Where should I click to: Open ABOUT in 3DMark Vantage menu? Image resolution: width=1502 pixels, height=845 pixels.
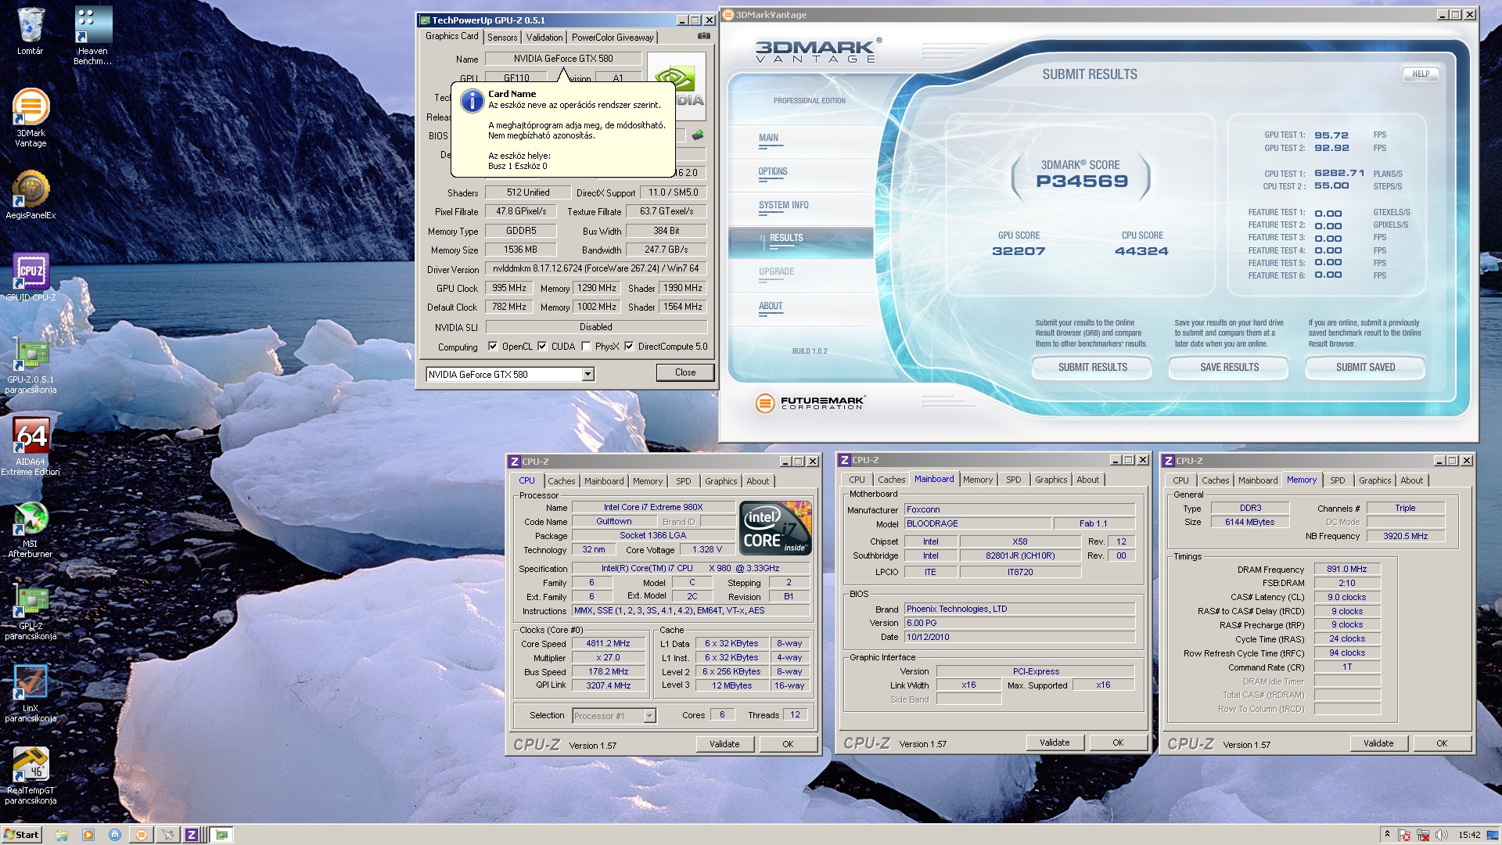tap(770, 307)
